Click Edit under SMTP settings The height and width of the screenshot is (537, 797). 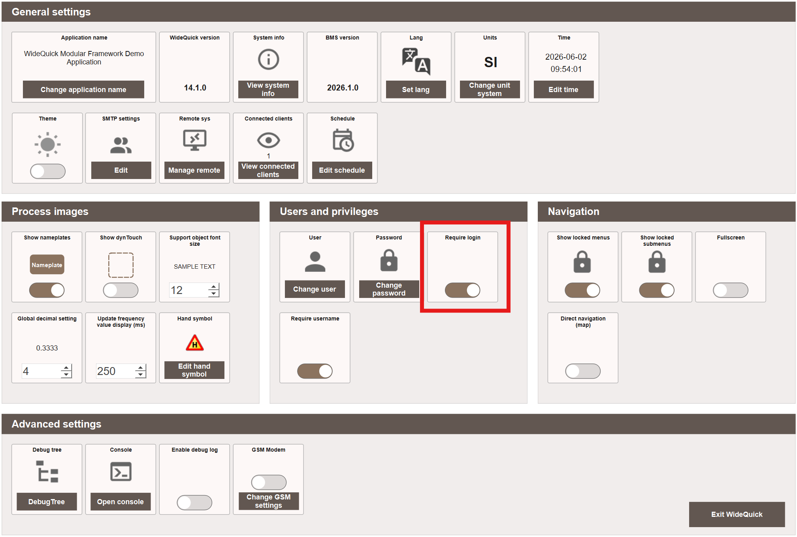click(x=121, y=170)
